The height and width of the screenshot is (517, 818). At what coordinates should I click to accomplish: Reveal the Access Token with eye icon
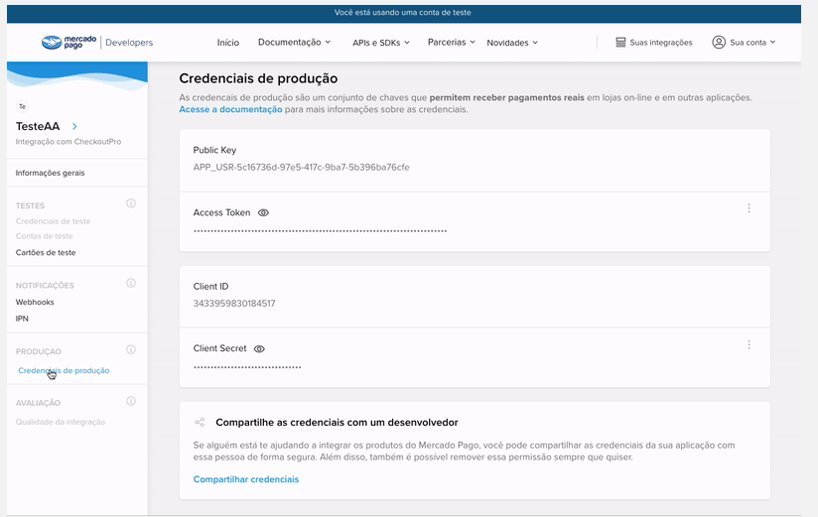pos(263,212)
